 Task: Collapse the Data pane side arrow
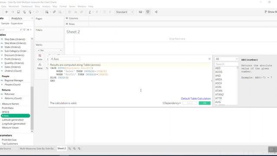(x=32, y=18)
